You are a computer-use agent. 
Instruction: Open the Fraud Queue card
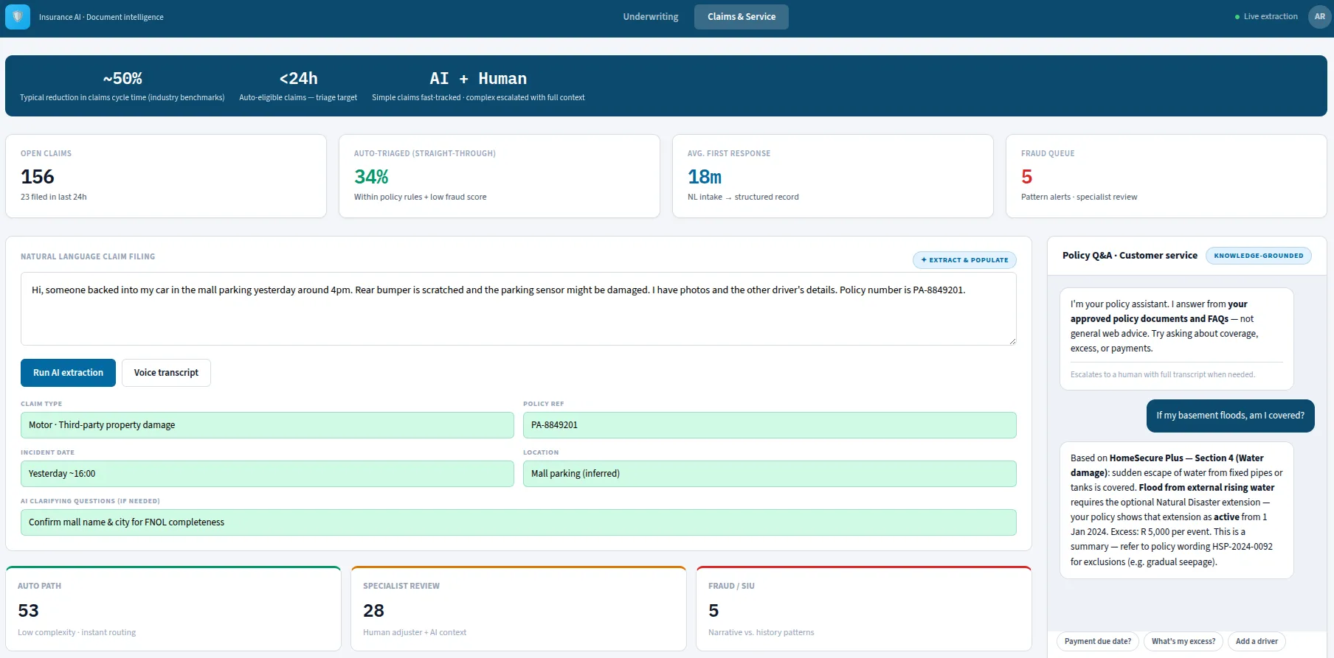coord(1167,176)
